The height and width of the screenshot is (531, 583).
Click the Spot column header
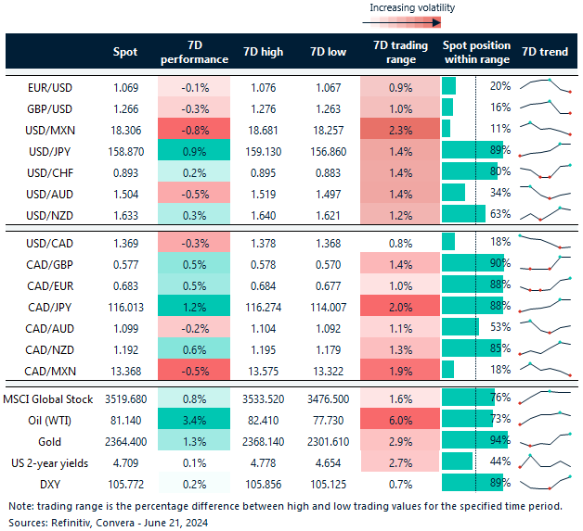click(x=124, y=52)
